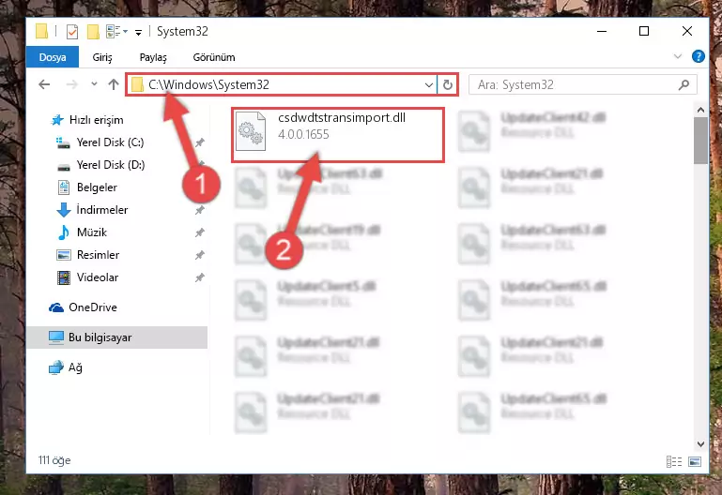Select the csdwdtstransimport.dll file
Viewport: 722px width, 495px height.
click(338, 135)
